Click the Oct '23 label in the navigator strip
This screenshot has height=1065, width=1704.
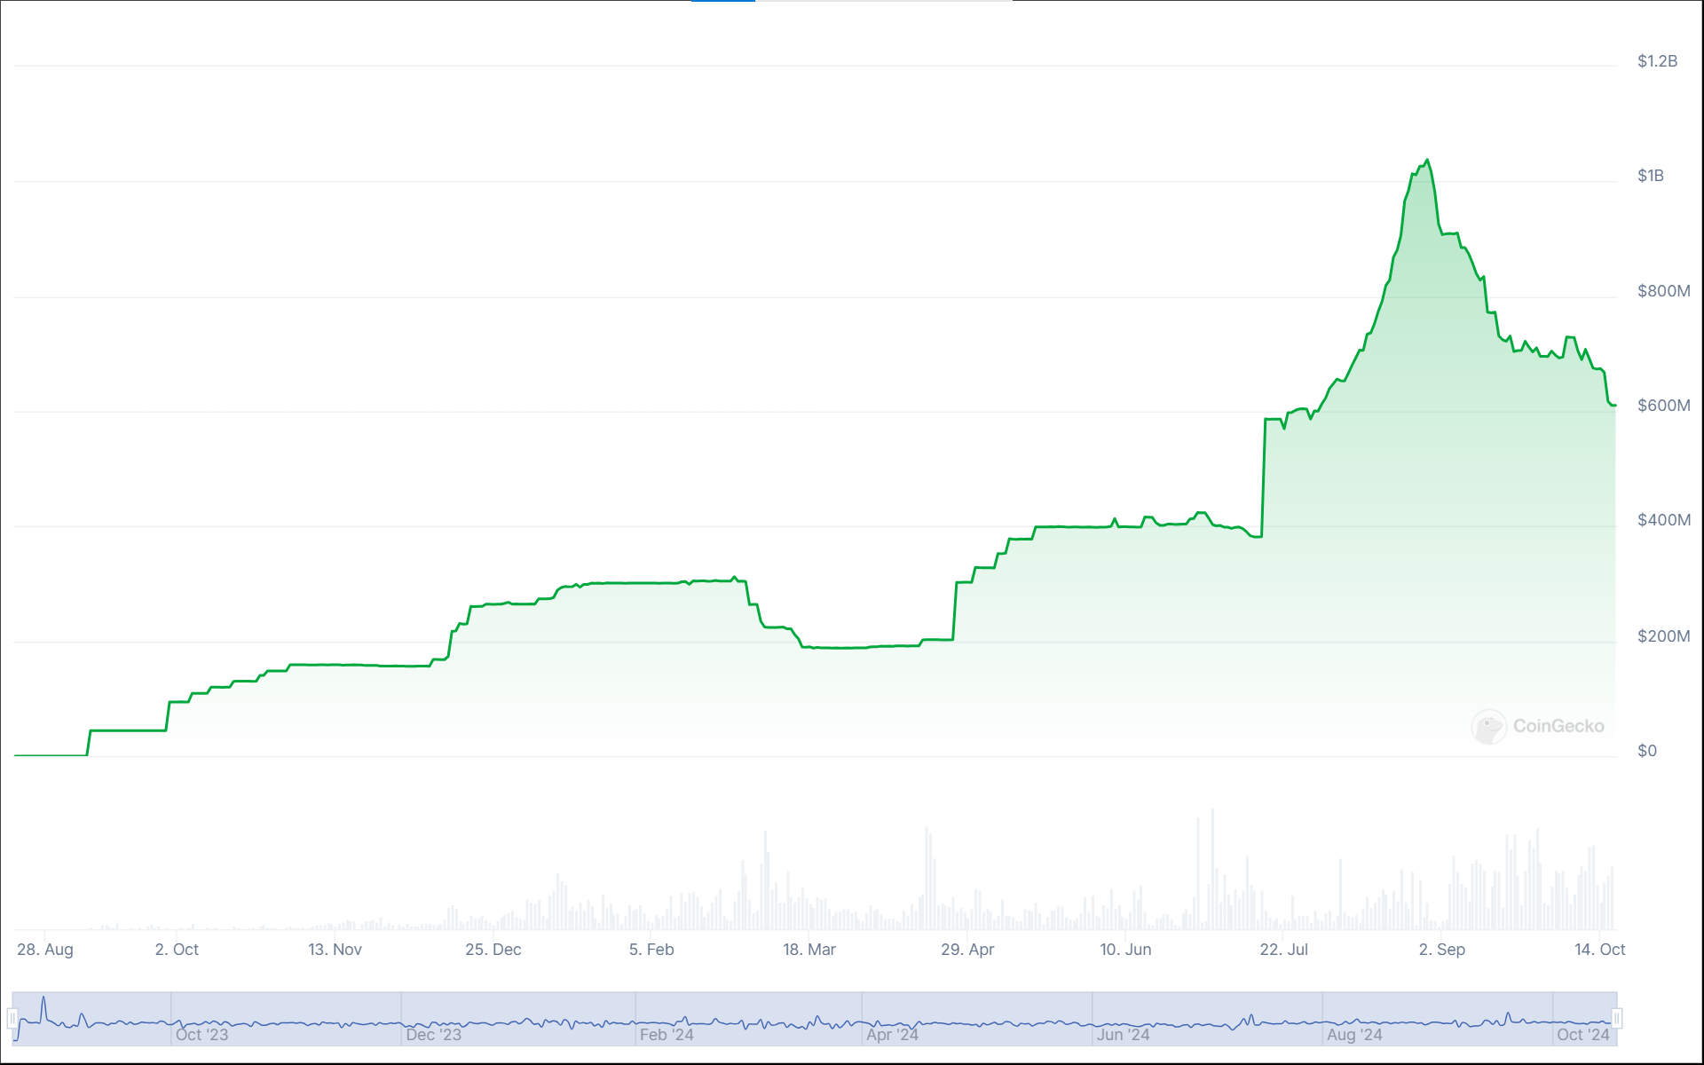(x=202, y=1035)
